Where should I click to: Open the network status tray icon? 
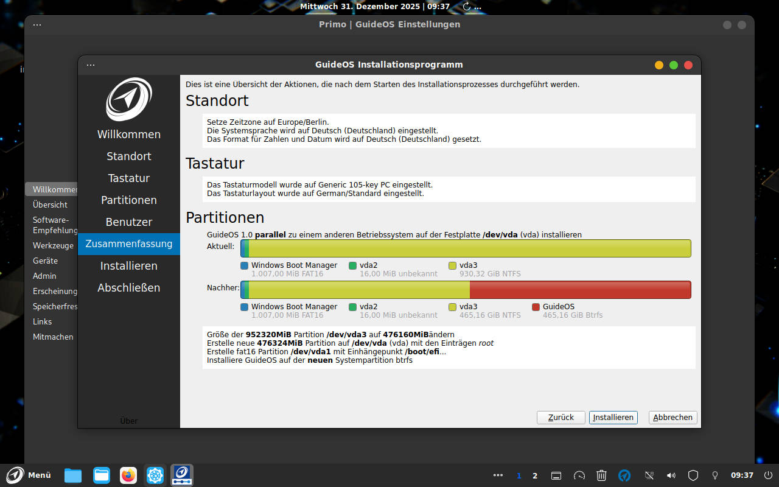[x=649, y=475]
